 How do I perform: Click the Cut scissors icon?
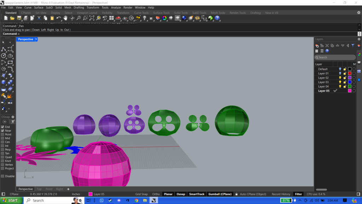pyautogui.click(x=39, y=18)
